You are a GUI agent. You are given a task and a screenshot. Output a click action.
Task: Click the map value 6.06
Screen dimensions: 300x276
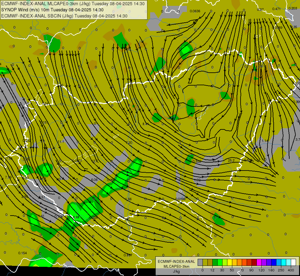pyautogui.click(x=94, y=180)
